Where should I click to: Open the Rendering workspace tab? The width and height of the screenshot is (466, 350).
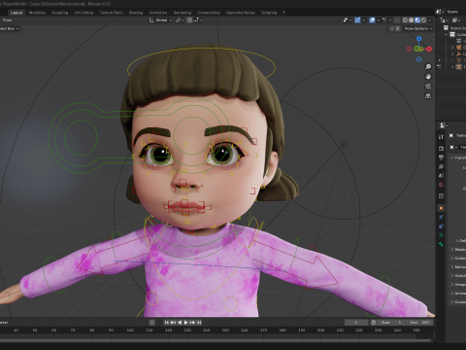[x=183, y=13]
